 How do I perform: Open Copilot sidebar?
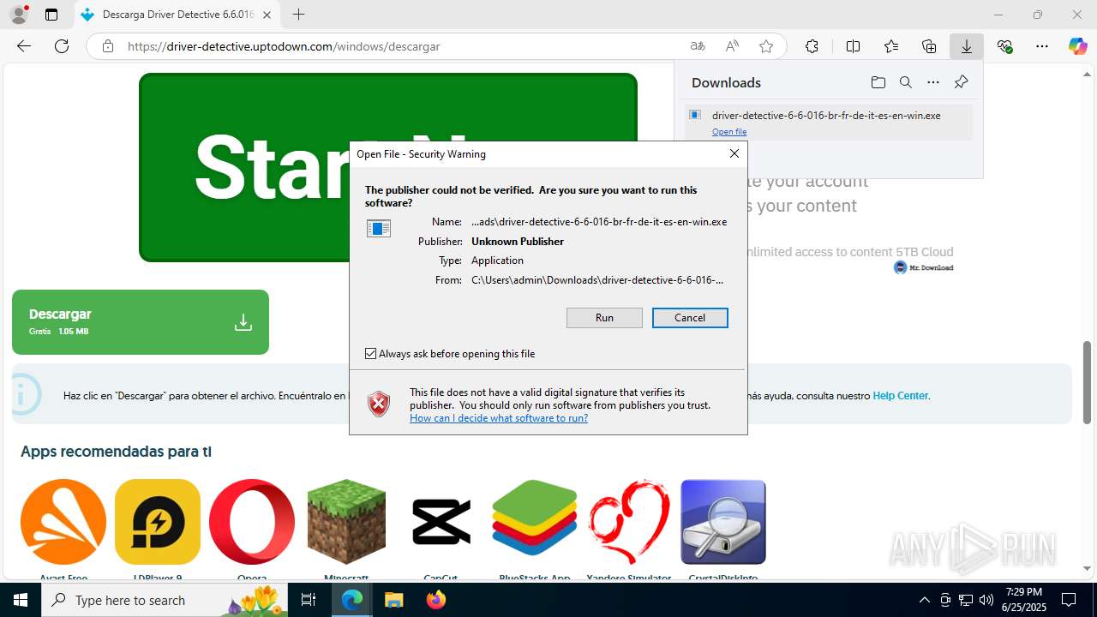(x=1077, y=46)
